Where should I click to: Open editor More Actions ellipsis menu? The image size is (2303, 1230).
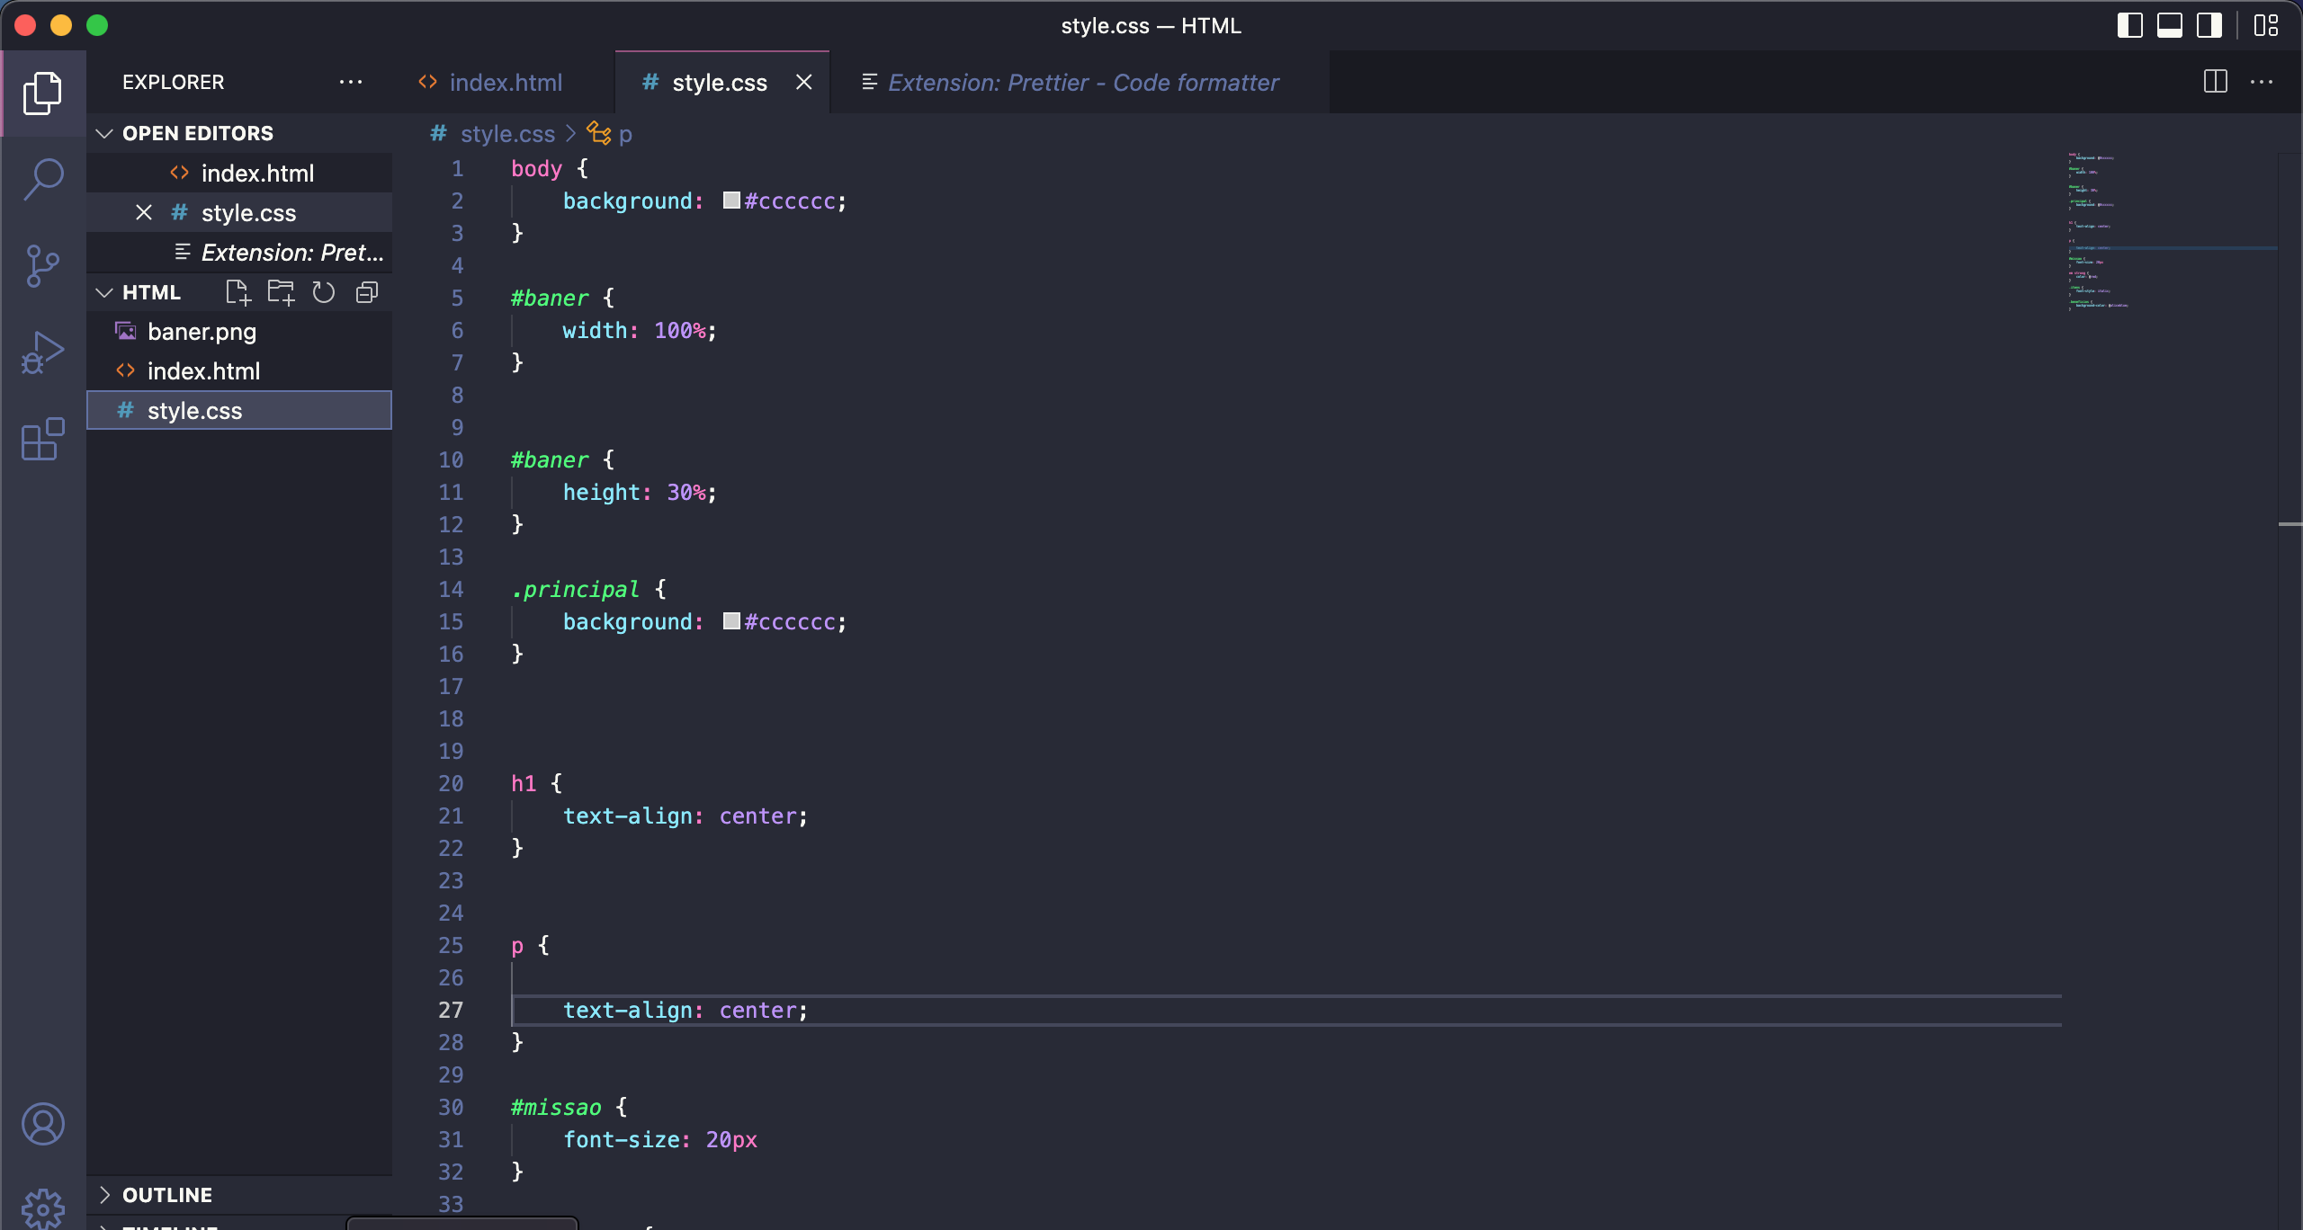(2262, 82)
